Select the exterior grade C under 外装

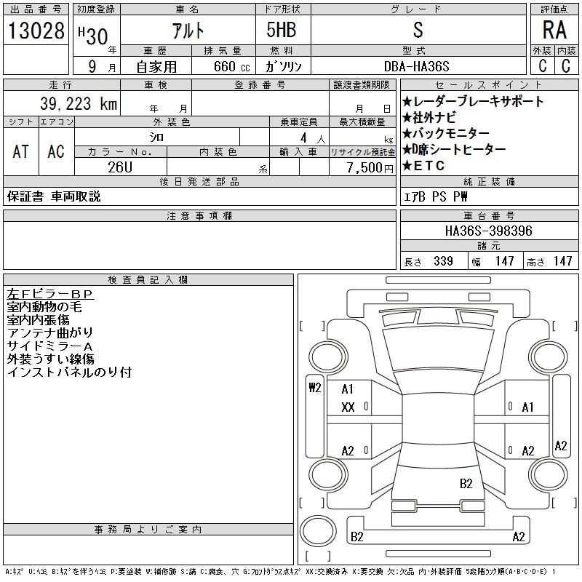[542, 65]
